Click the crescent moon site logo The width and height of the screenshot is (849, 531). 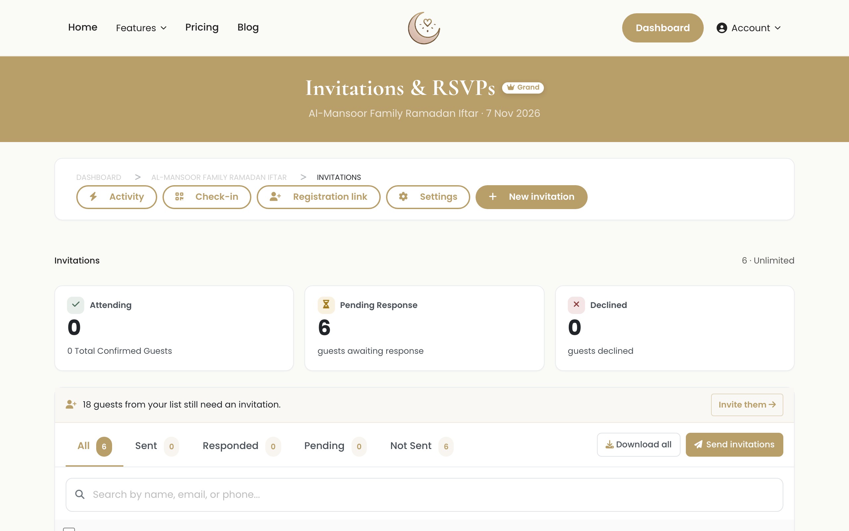point(424,28)
